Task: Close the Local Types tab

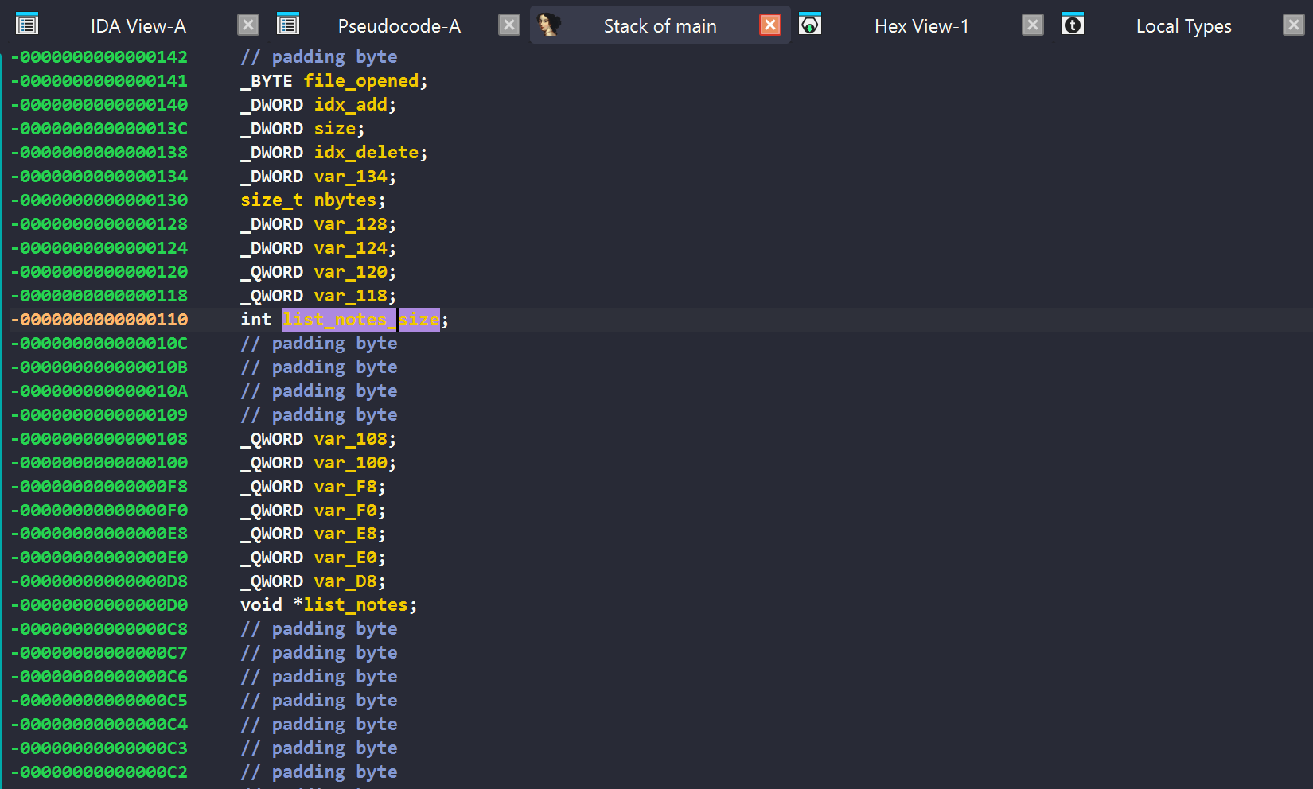Action: point(1294,25)
